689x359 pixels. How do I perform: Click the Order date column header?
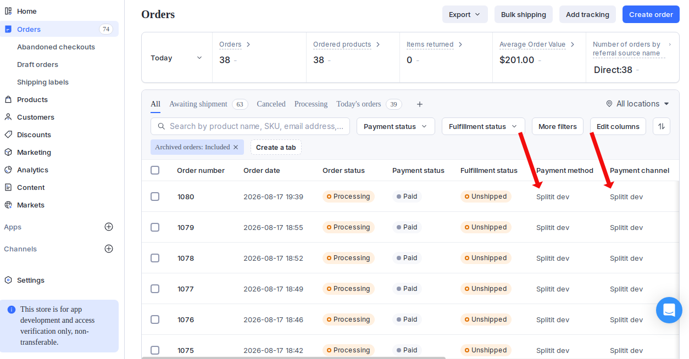coord(262,170)
